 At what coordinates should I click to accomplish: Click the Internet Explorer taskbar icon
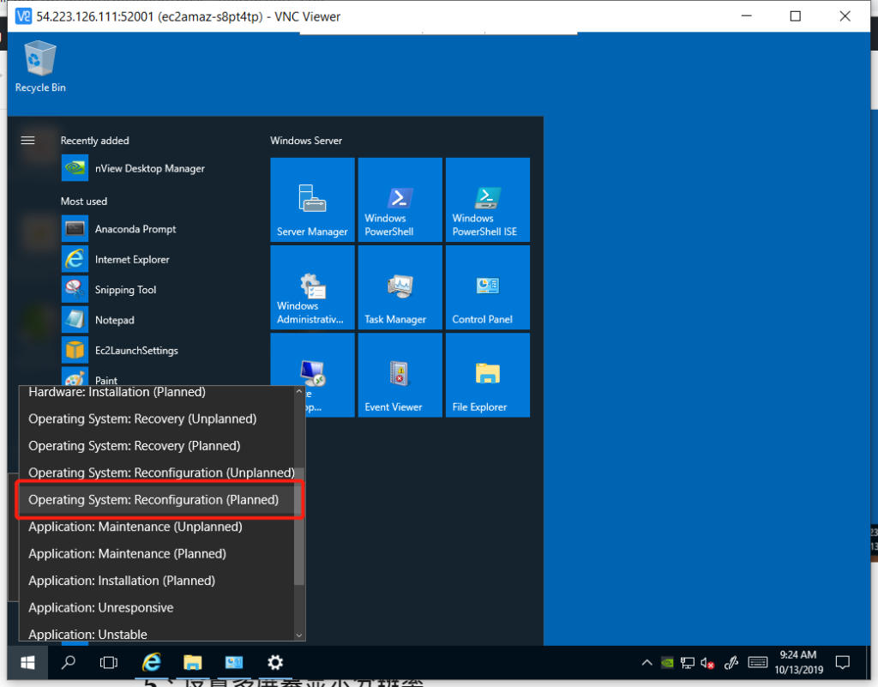pyautogui.click(x=152, y=662)
